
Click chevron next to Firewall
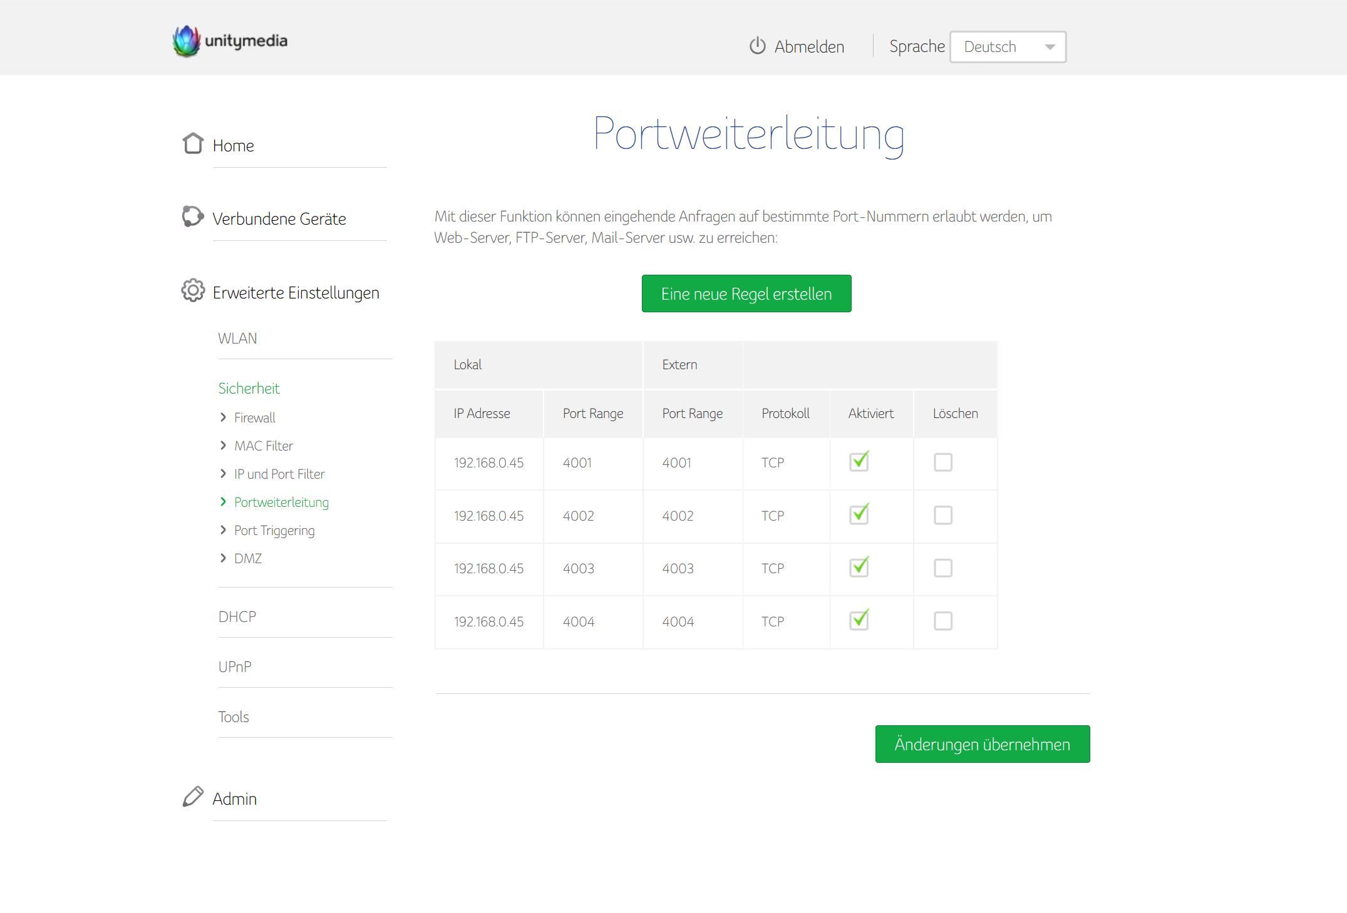pos(224,417)
